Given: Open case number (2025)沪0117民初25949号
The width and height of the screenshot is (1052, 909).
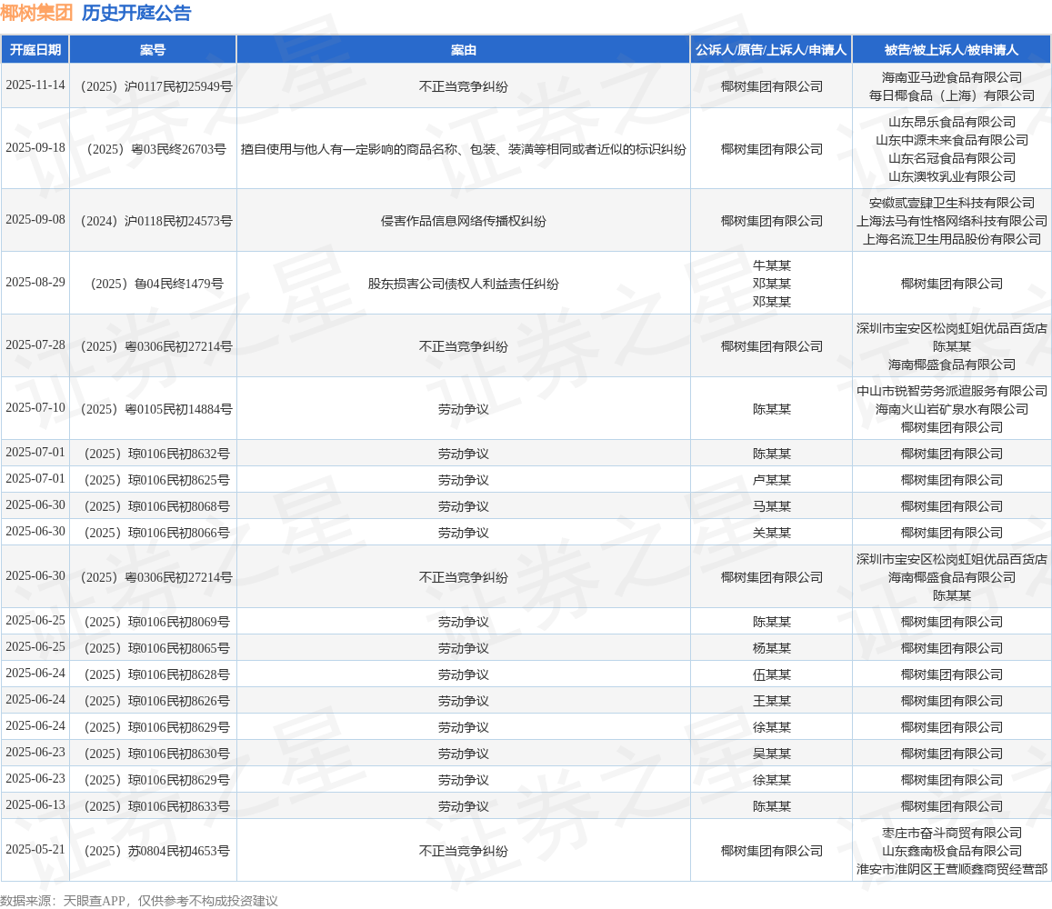Looking at the screenshot, I should click(153, 86).
